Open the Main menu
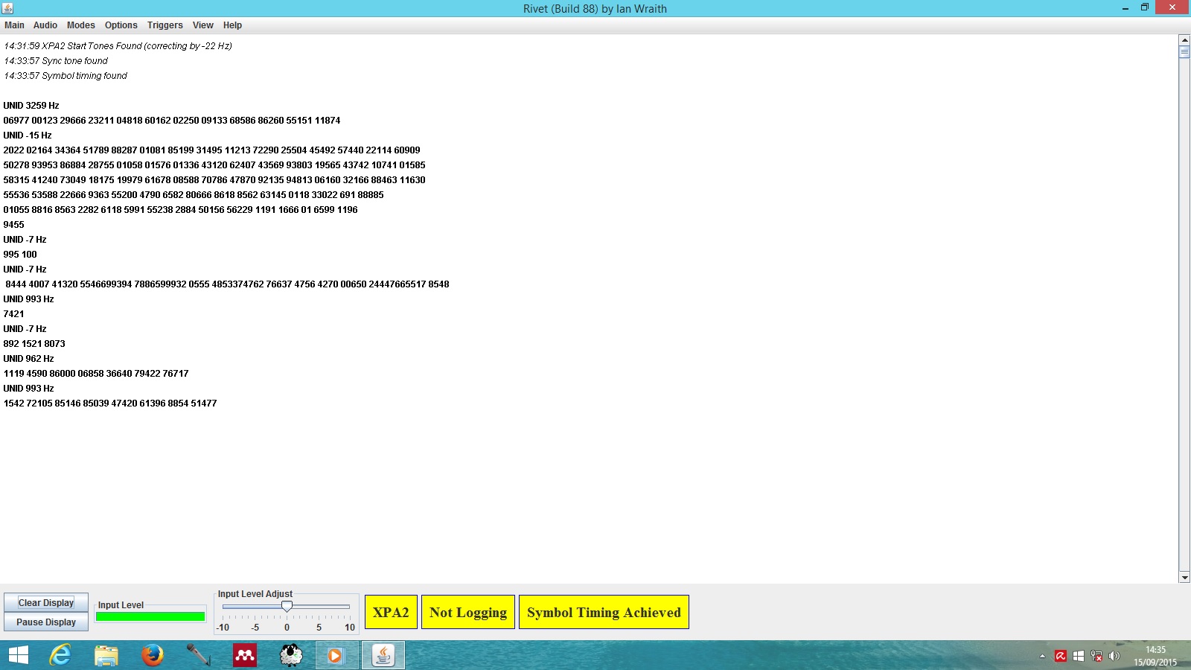Screen dimensions: 1191x670 click(x=14, y=25)
